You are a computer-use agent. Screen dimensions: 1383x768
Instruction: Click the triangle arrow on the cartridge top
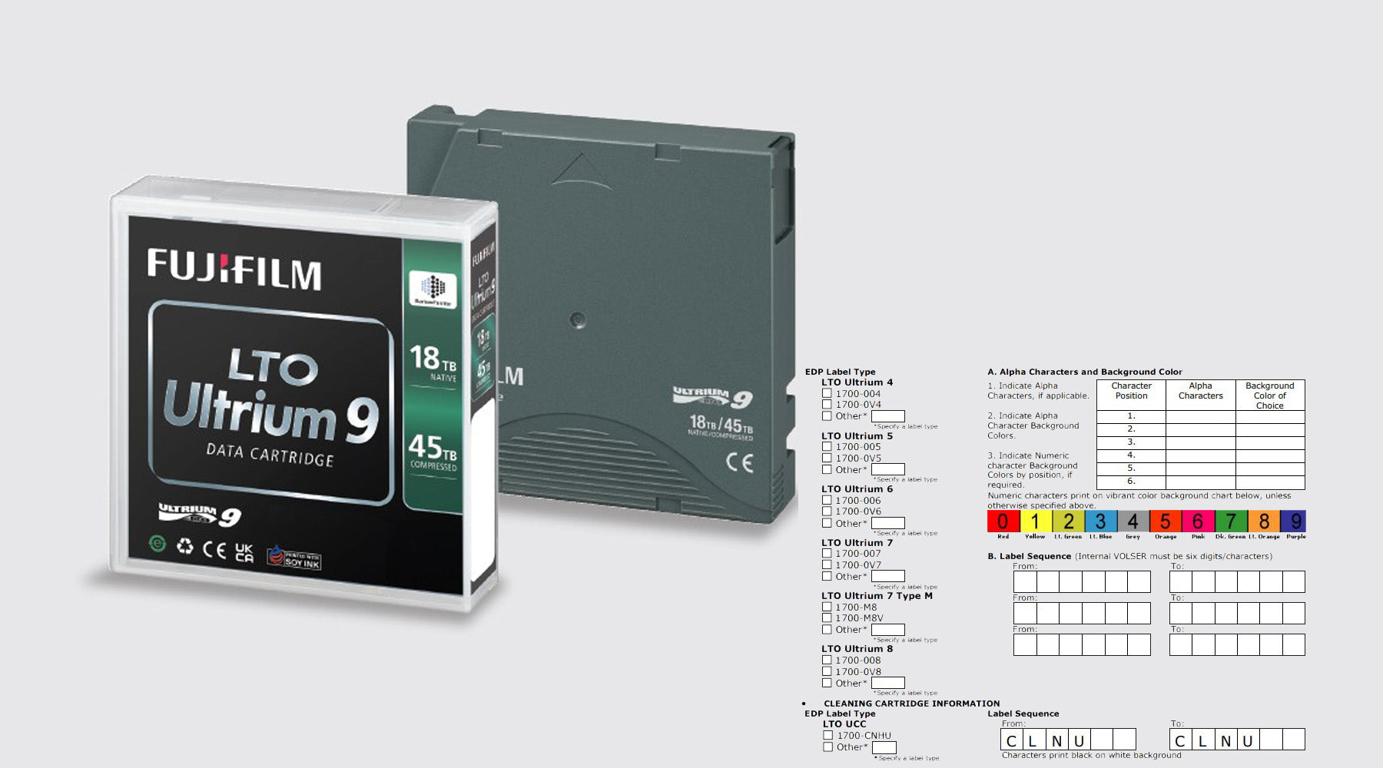582,171
